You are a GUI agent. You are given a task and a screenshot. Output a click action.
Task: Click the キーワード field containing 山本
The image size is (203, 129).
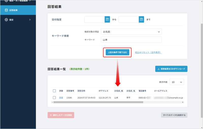pyautogui.click(x=131, y=40)
